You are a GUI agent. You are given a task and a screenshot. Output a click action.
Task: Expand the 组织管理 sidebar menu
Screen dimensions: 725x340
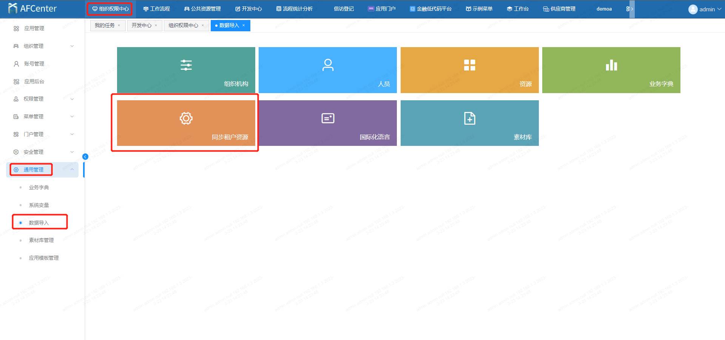tap(72, 46)
